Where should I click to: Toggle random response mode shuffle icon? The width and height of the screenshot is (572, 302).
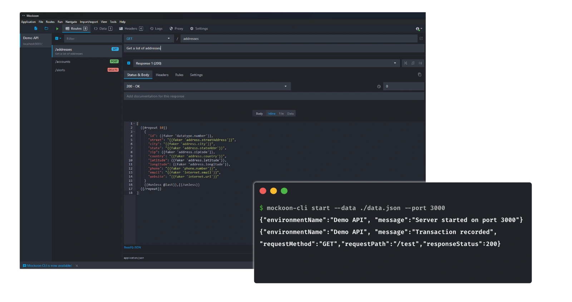click(x=405, y=63)
